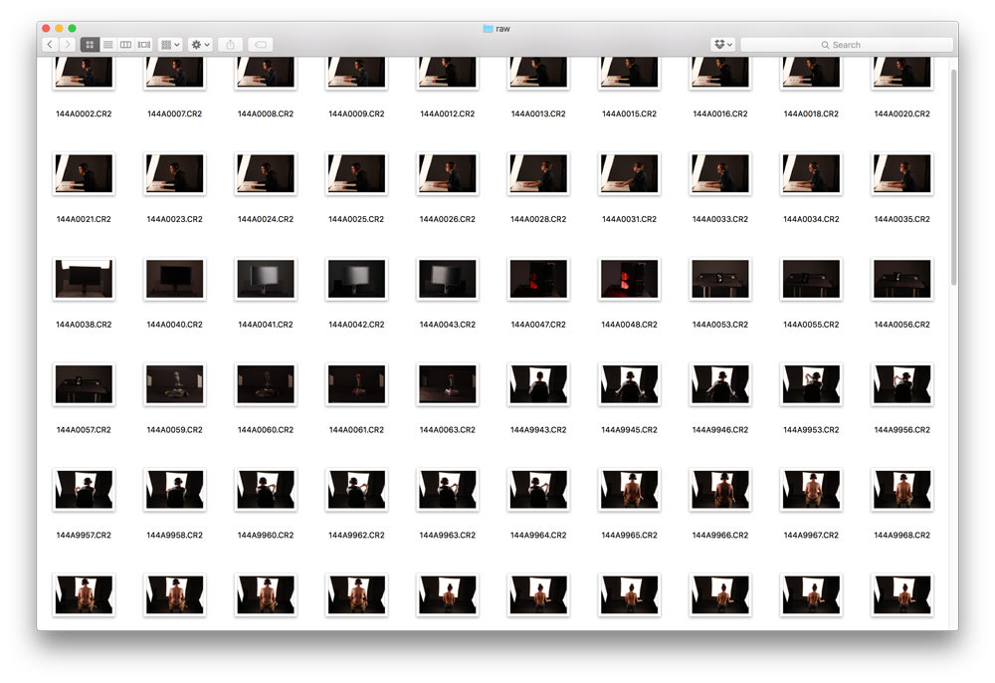Open the Action gear menu
This screenshot has width=995, height=683.
(200, 45)
